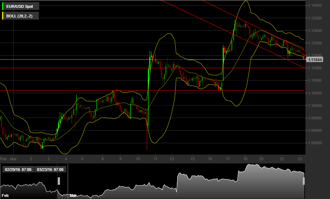The width and height of the screenshot is (330, 199).
Task: Grab the right navigator range handle
Action: point(304,181)
